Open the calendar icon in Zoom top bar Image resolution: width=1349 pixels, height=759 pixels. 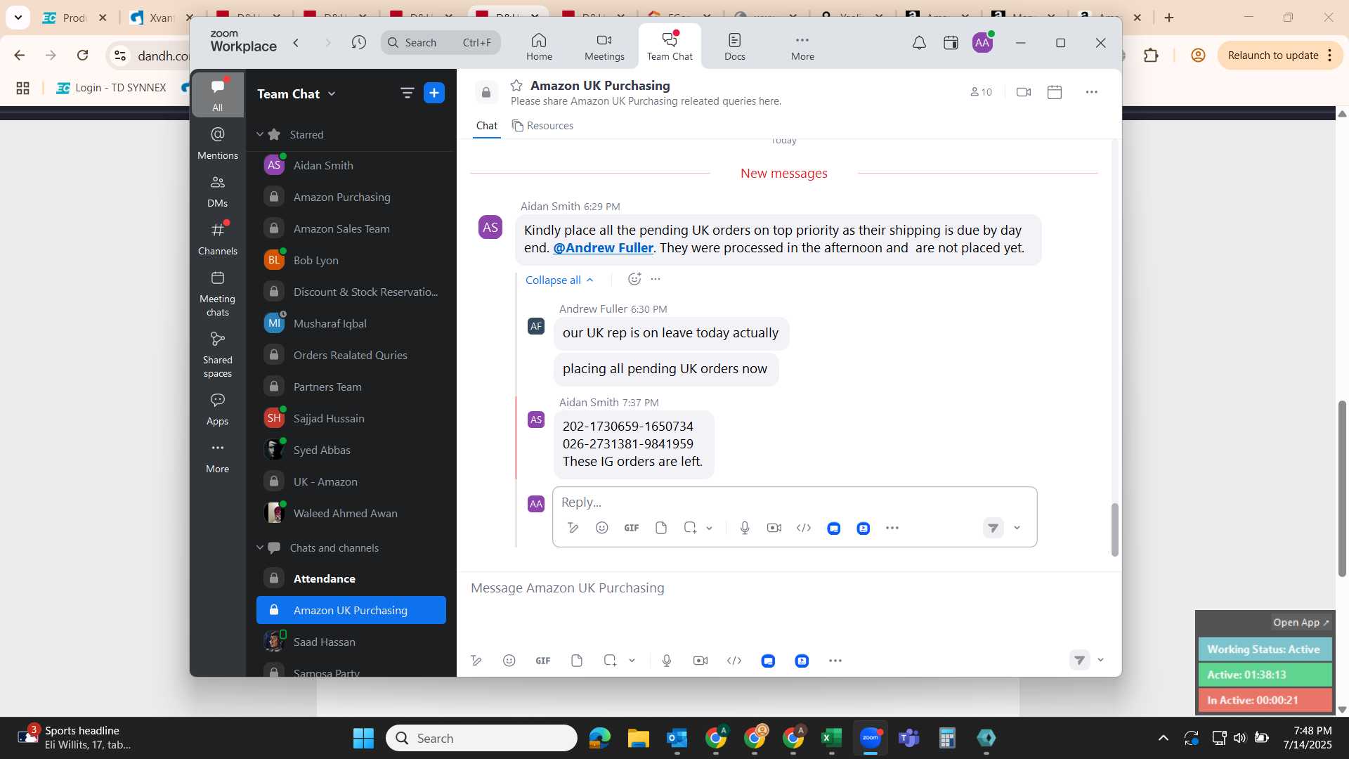click(x=951, y=43)
